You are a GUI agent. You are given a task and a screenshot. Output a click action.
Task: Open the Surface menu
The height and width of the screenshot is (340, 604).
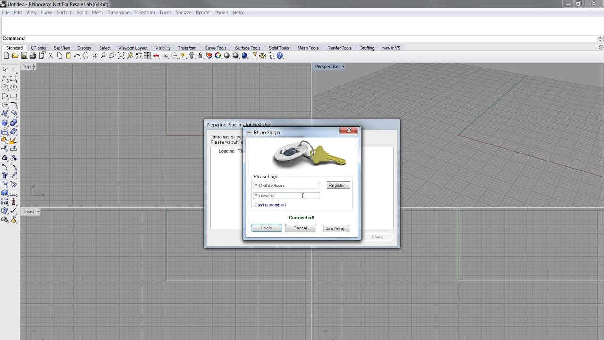(x=65, y=12)
